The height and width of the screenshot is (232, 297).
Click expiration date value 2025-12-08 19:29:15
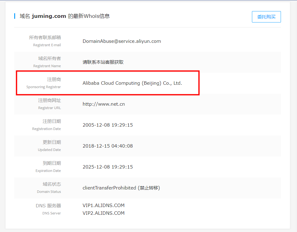[108, 167]
